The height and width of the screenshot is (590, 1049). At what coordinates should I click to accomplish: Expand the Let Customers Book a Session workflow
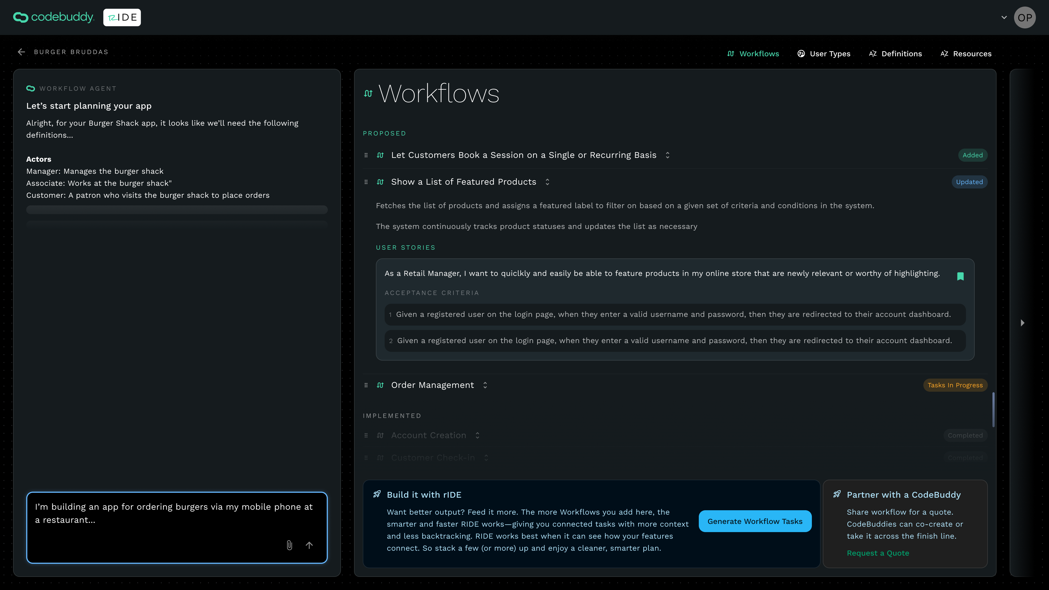667,155
